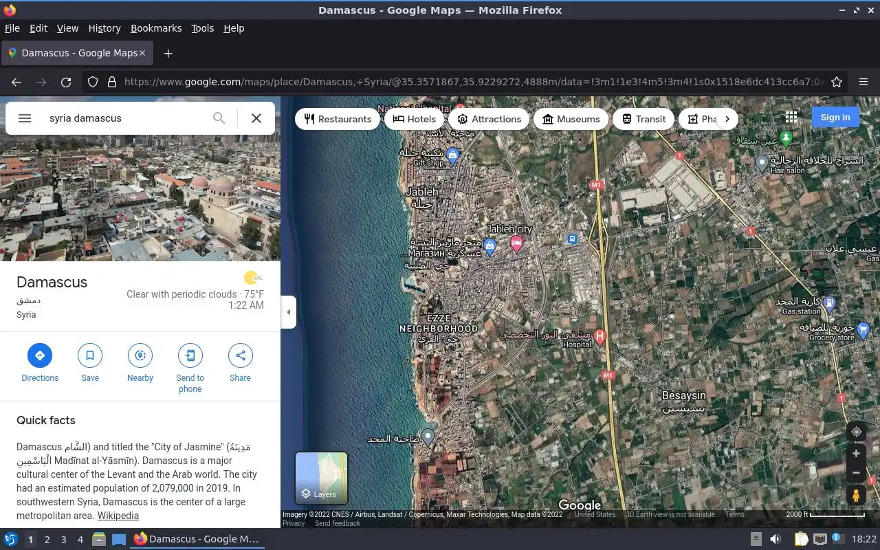This screenshot has height=550, width=880.
Task: Click the Gift shop map marker
Action: pos(452,157)
